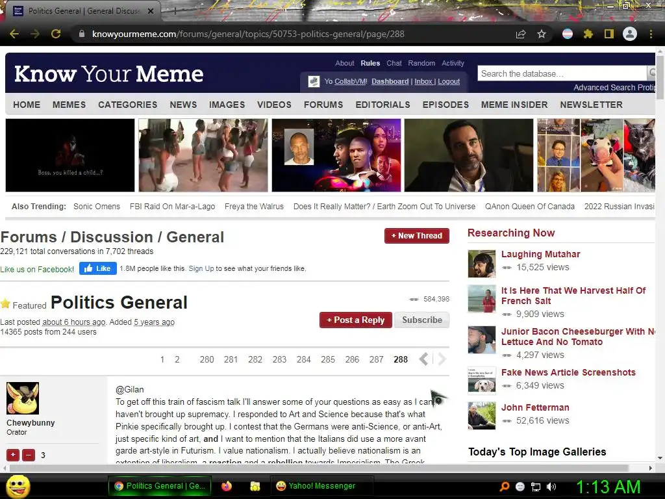
Task: Open Firefox icon in the taskbar
Action: coord(227,486)
